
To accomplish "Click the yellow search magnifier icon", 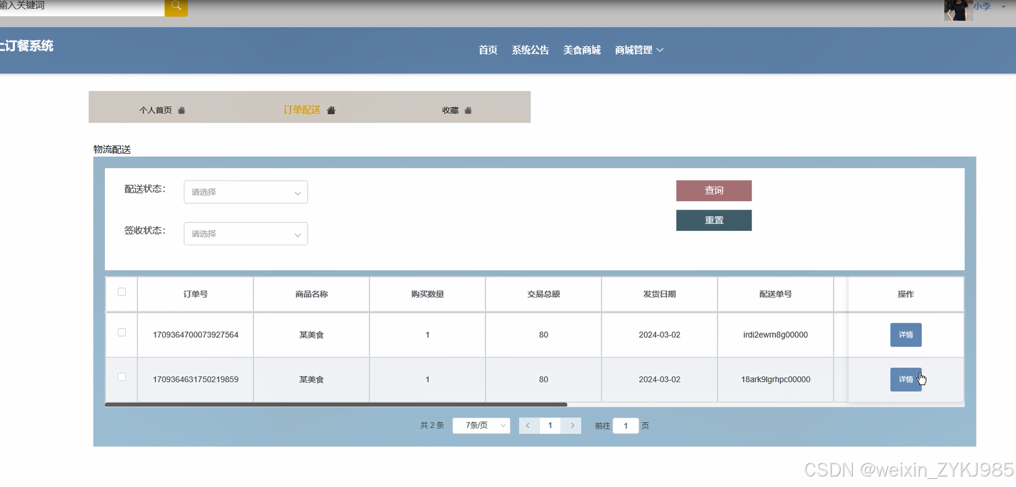I will click(x=176, y=8).
